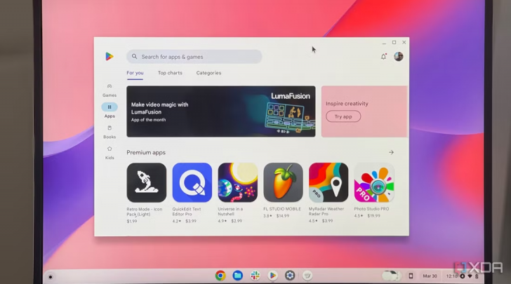Open Universe in a Nutshell icon
The height and width of the screenshot is (284, 511).
coord(237,182)
